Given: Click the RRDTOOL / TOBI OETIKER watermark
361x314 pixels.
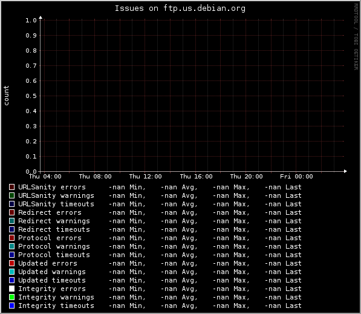Looking at the screenshot, I should click(x=356, y=37).
